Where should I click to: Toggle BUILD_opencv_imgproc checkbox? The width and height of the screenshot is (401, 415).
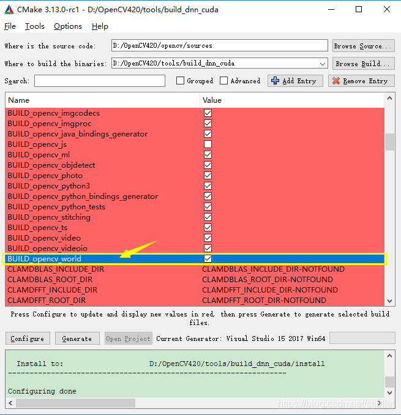coord(208,123)
